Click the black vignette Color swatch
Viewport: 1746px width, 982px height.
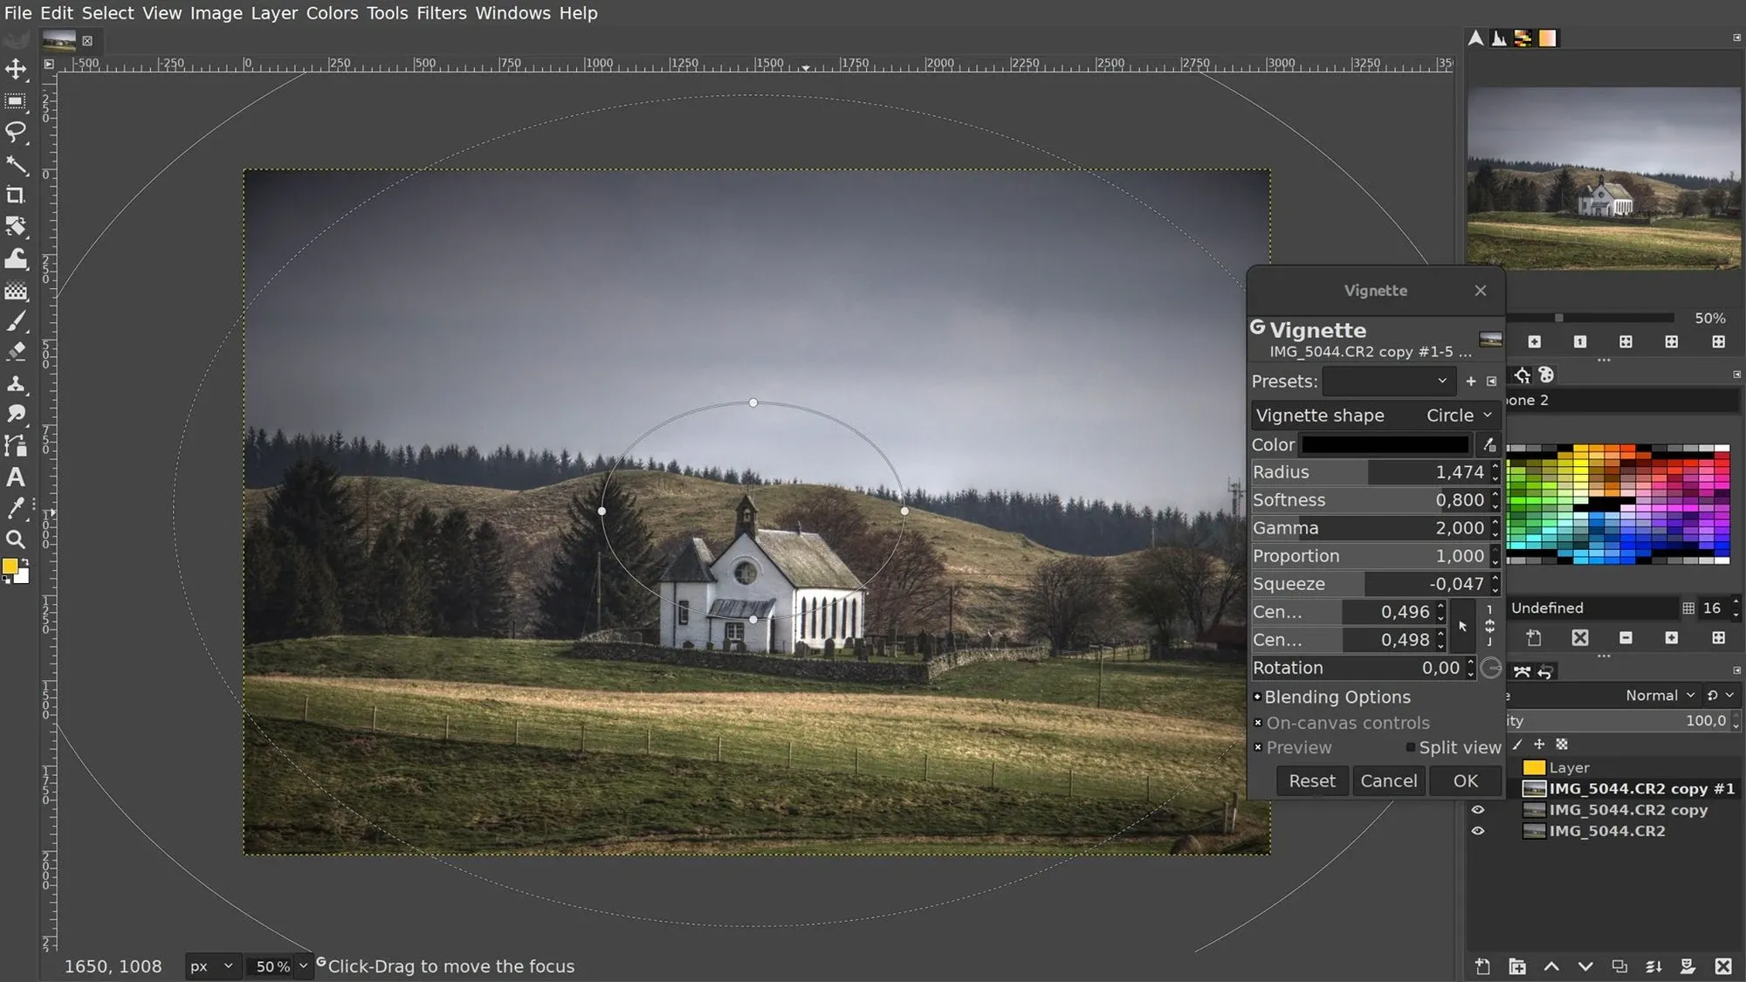(x=1385, y=445)
